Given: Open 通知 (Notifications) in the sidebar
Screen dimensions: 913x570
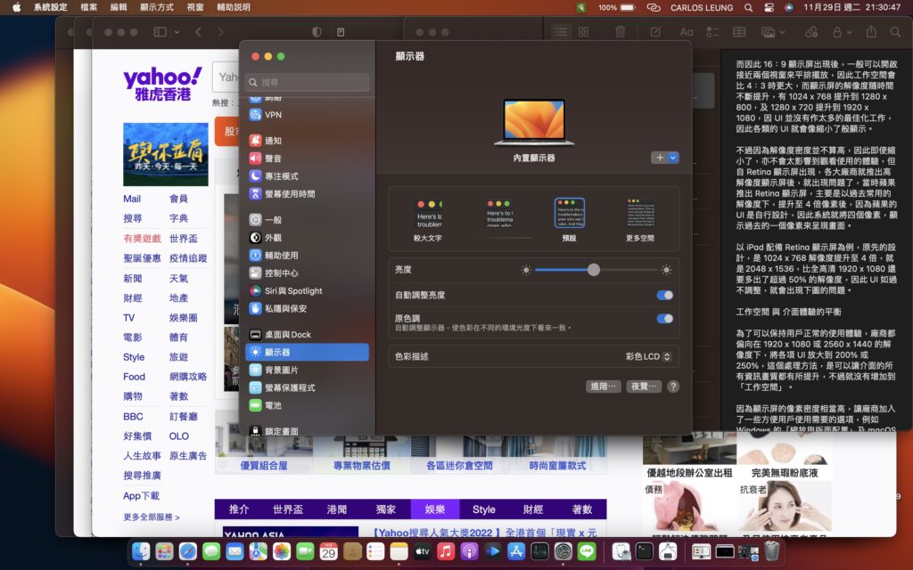Looking at the screenshot, I should coord(307,141).
